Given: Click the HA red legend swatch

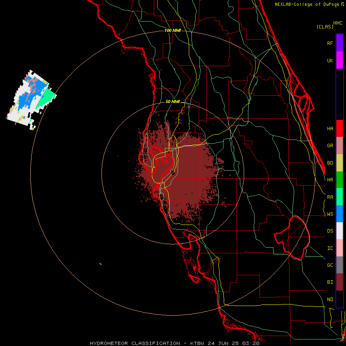Looking at the screenshot, I should click(339, 128).
